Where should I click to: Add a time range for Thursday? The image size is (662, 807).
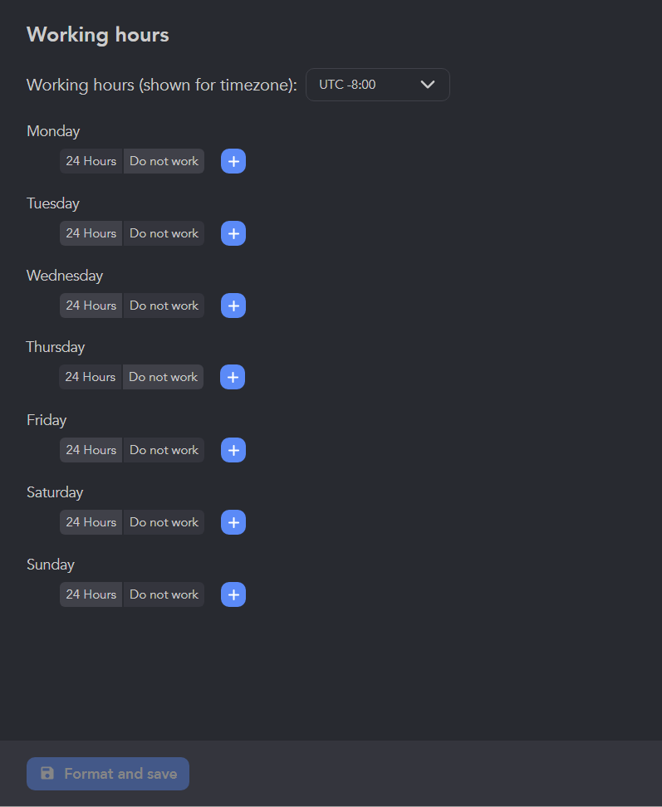[233, 377]
